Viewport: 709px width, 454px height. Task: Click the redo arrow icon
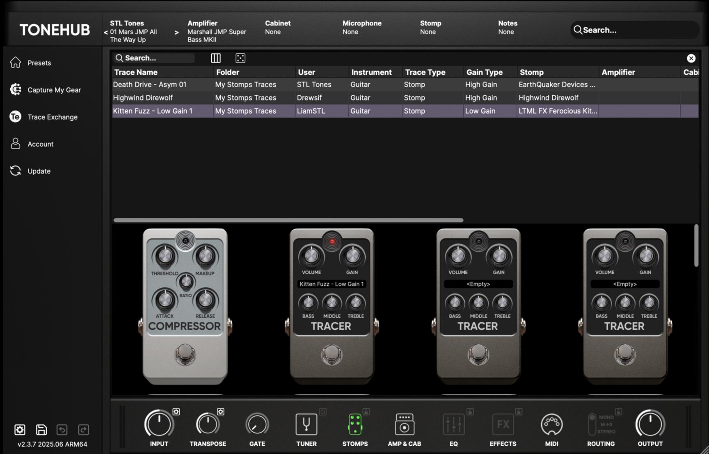(x=83, y=429)
